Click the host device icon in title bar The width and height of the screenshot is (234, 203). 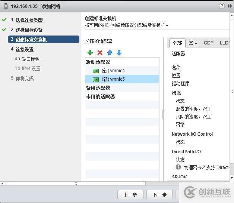(x=6, y=6)
